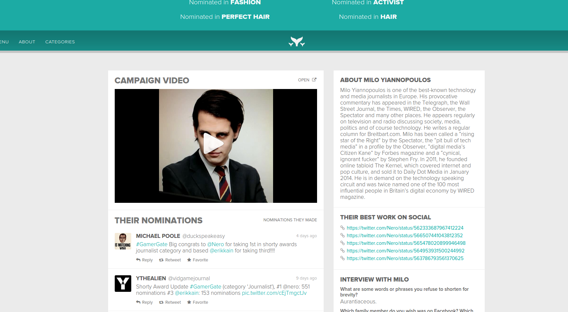Open tweet link ending 564953931500244992
The image size is (568, 312).
click(406, 250)
